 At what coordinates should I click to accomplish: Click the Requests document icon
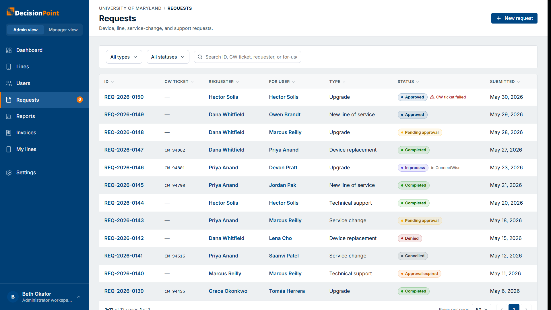9,100
